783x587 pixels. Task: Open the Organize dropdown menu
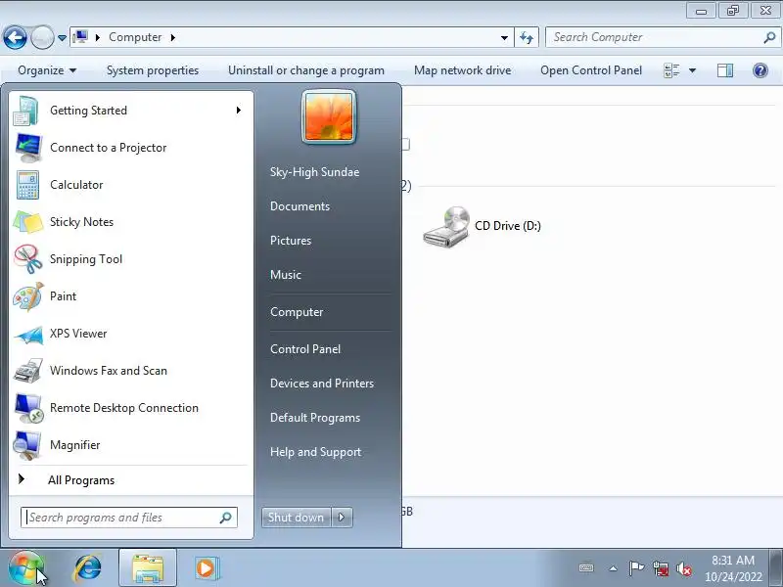point(47,70)
